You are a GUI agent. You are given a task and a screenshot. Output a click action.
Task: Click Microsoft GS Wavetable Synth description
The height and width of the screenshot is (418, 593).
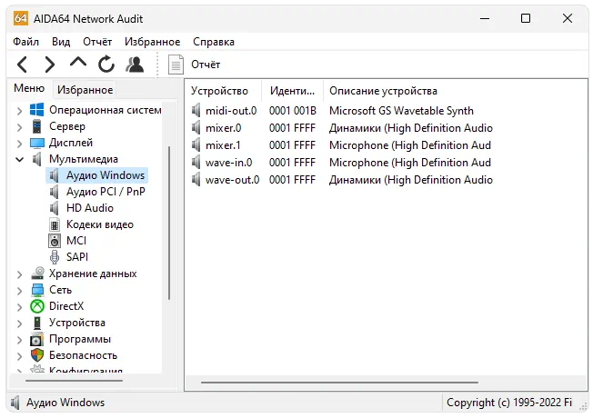401,110
